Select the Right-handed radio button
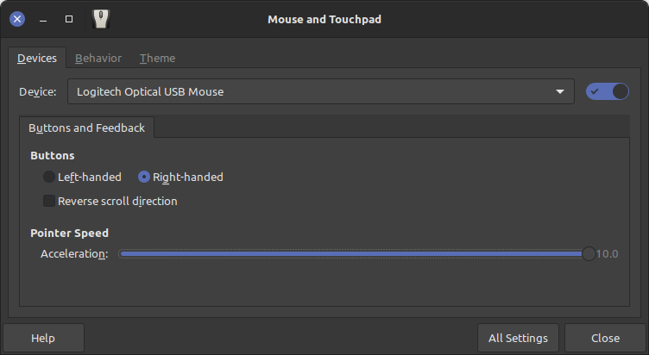The height and width of the screenshot is (355, 649). tap(143, 177)
